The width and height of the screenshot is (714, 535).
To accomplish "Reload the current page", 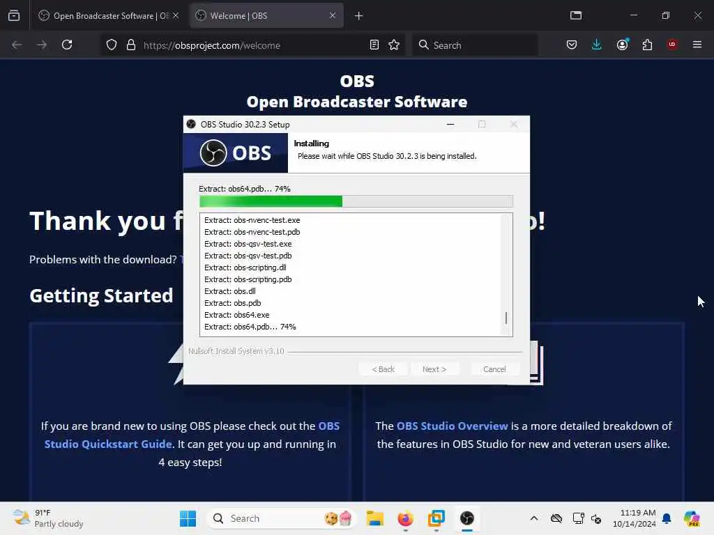I will [x=67, y=45].
